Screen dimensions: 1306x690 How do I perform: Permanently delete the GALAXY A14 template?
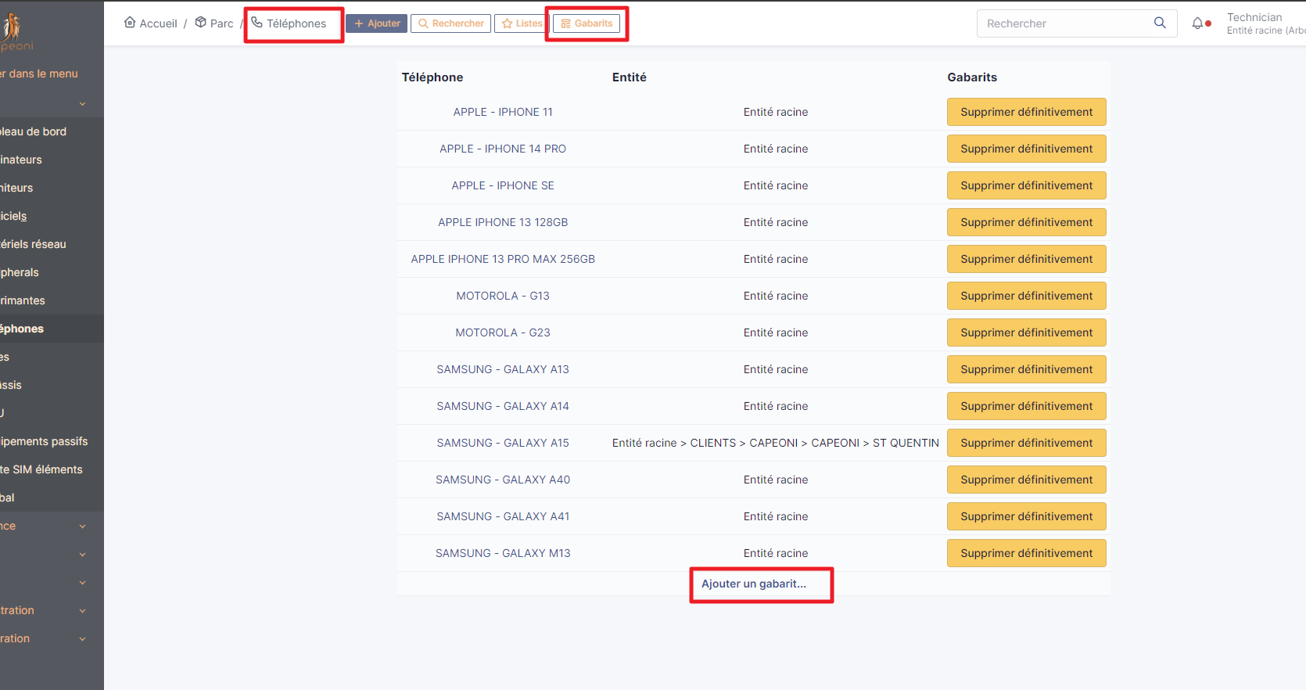(1027, 406)
